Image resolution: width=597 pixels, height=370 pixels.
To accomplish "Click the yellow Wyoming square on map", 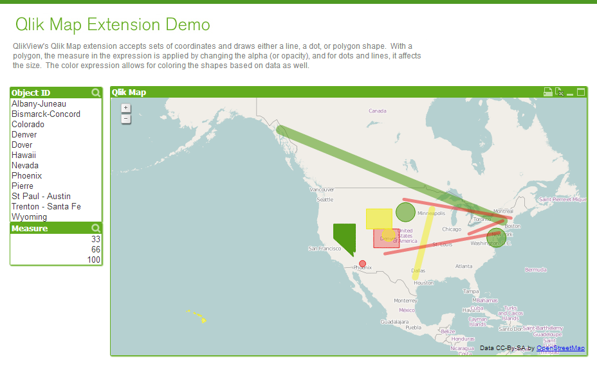I will coord(379,218).
